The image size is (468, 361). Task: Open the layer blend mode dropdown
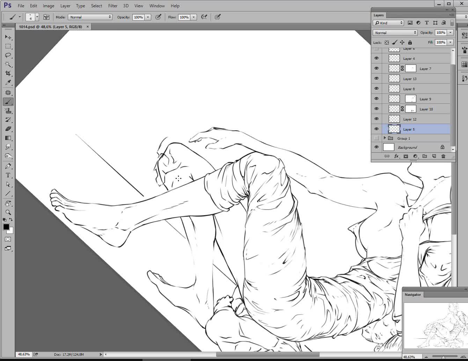pos(395,33)
